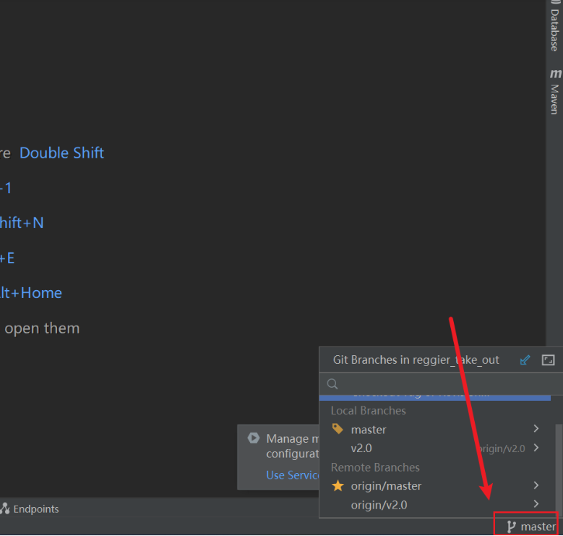Select local branch master

pos(435,429)
